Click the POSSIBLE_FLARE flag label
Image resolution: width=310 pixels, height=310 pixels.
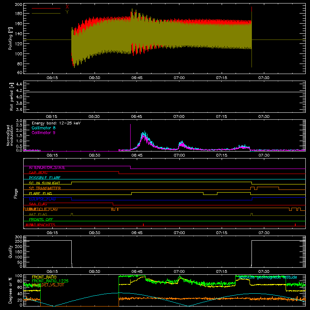(x=45, y=178)
